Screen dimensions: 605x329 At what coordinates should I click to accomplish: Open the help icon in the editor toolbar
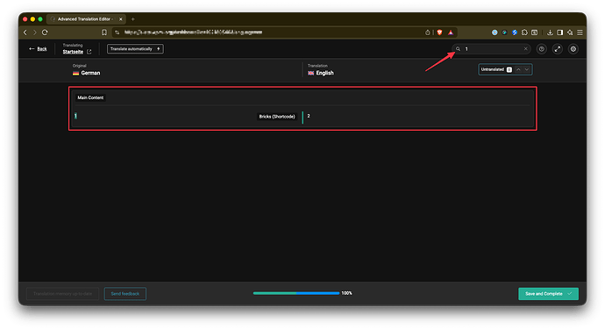click(x=542, y=49)
